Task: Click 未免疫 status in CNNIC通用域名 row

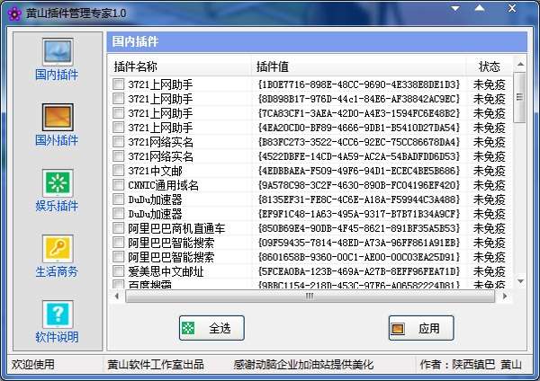Action: [489, 185]
